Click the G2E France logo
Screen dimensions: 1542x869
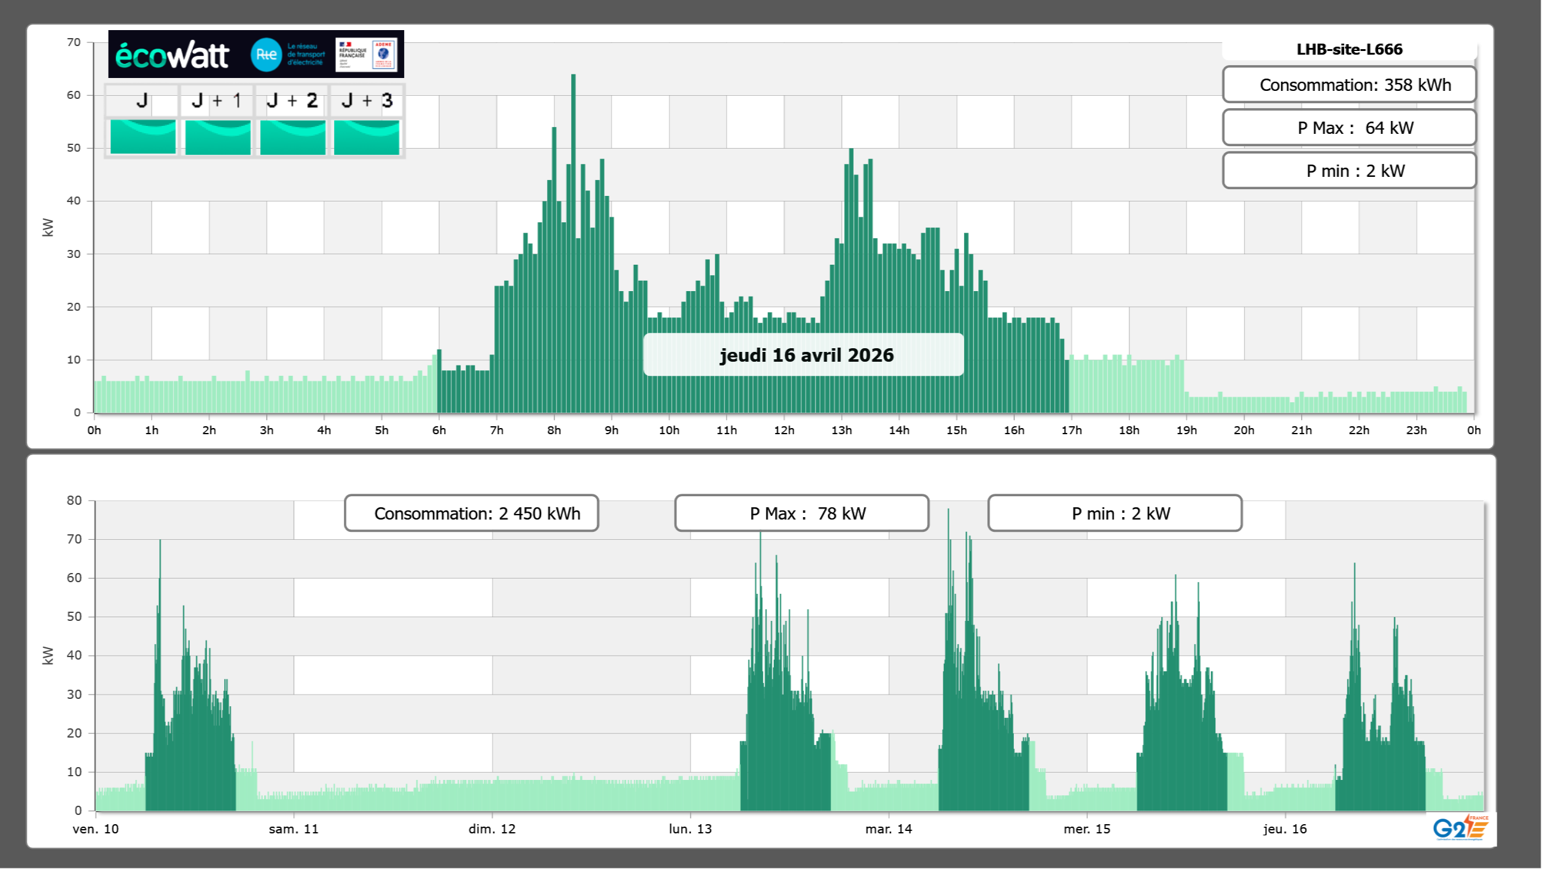[x=1460, y=828]
